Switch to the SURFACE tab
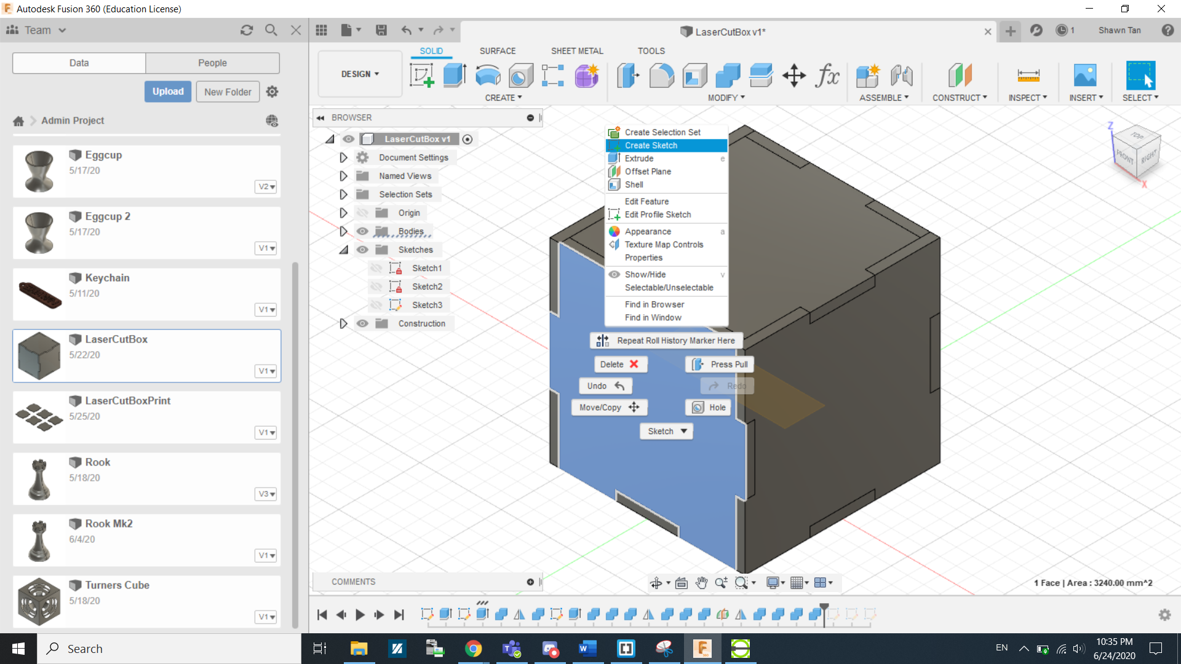 click(498, 51)
